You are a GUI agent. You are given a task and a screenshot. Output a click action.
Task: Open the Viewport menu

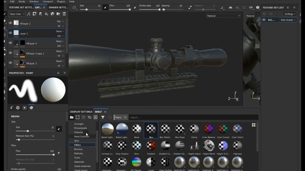pyautogui.click(x=48, y=1)
